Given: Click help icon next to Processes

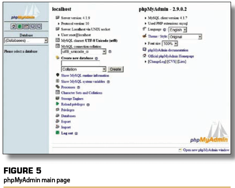Looking at the screenshot, I should [x=78, y=88].
